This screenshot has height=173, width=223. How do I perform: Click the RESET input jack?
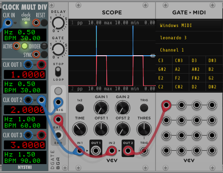(36, 23)
